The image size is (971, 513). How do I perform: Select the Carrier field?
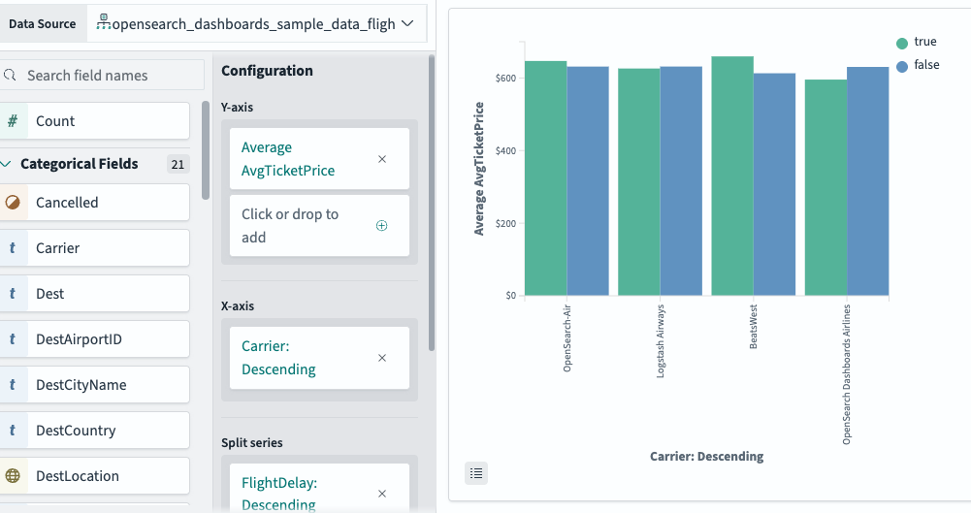(x=95, y=248)
